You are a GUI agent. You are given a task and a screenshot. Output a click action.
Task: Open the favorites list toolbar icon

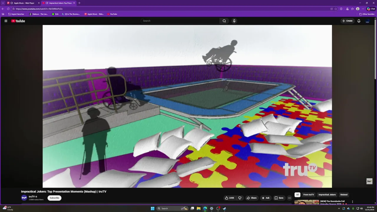tap(352, 9)
